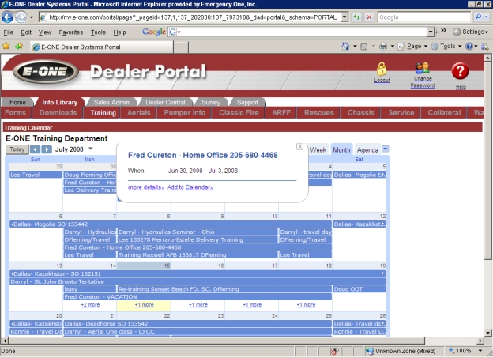Click the popup blocker status bar icon

point(334,351)
